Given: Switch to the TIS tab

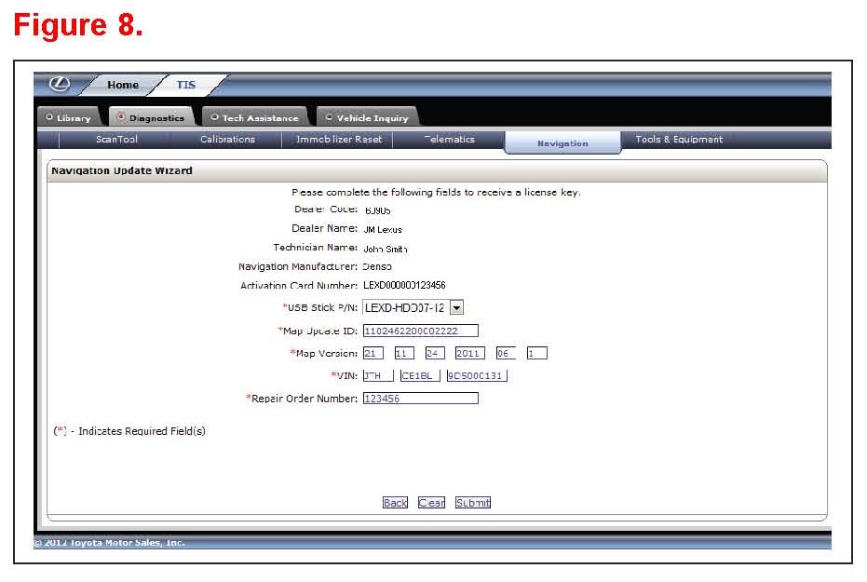Looking at the screenshot, I should pyautogui.click(x=186, y=85).
